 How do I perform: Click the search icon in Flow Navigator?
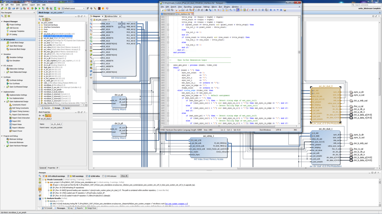tap(2, 16)
